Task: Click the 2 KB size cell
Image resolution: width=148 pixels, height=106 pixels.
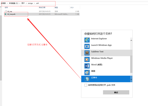Action: coord(77,11)
